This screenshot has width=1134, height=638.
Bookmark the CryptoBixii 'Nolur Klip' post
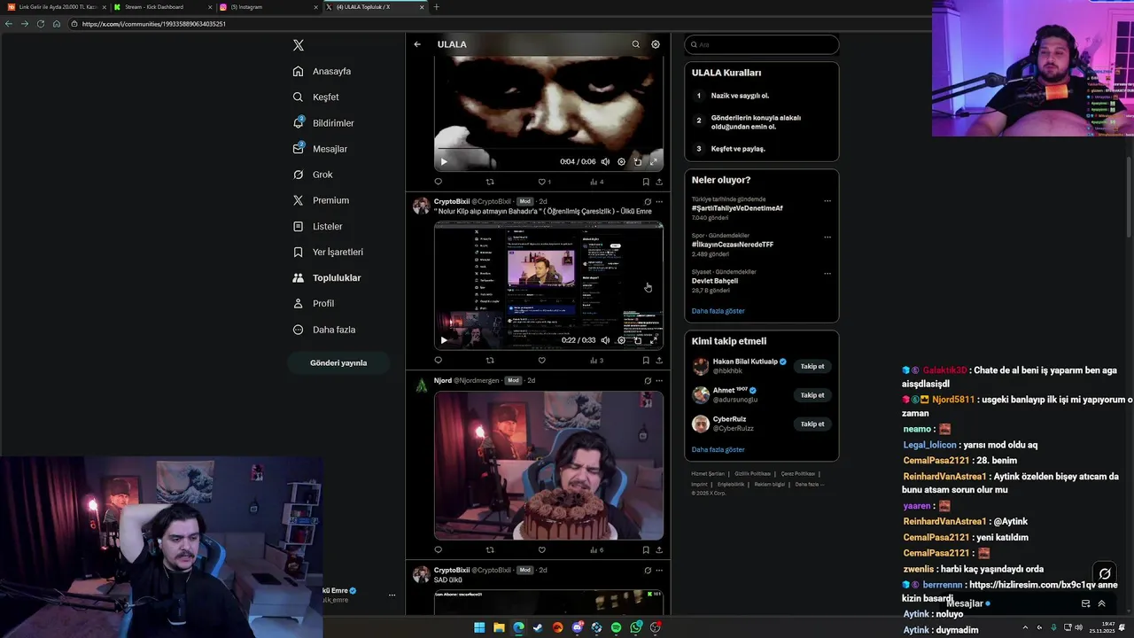(646, 361)
